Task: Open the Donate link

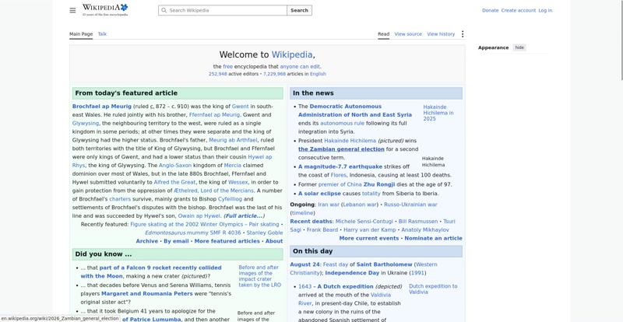Action: click(x=490, y=10)
